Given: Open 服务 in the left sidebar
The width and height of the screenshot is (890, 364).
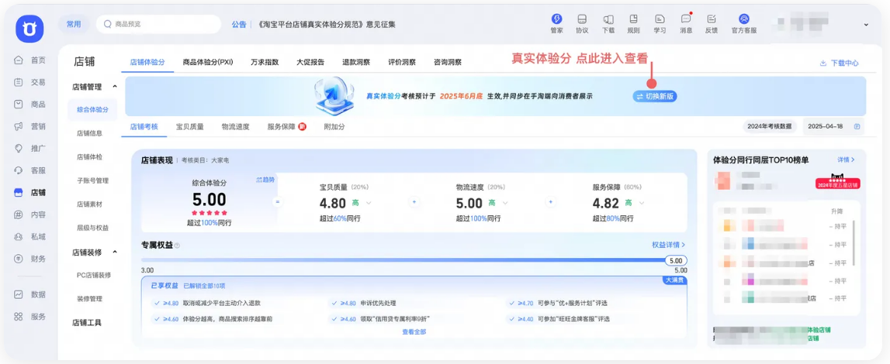Looking at the screenshot, I should click(x=30, y=317).
